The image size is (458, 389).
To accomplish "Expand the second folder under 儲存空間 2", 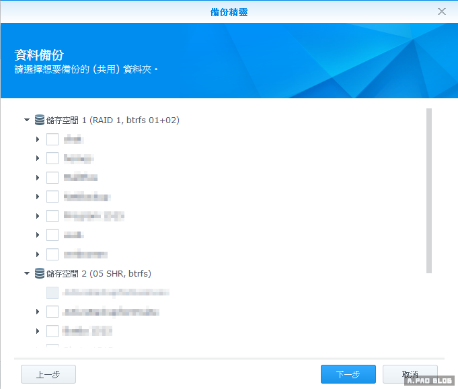I will (x=38, y=312).
